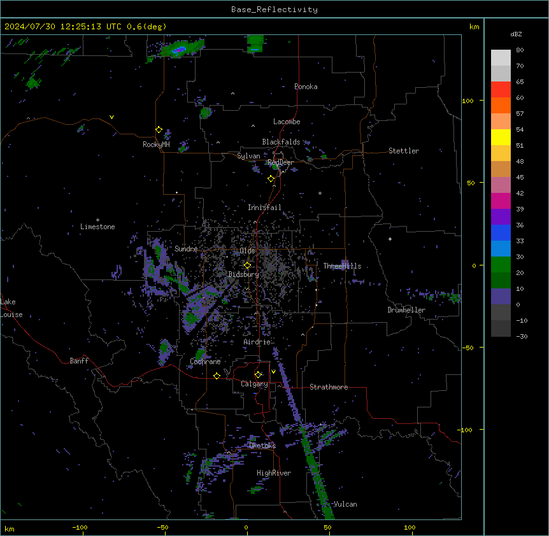Click the royal blue legend swatch between 33 and 36

[501, 232]
